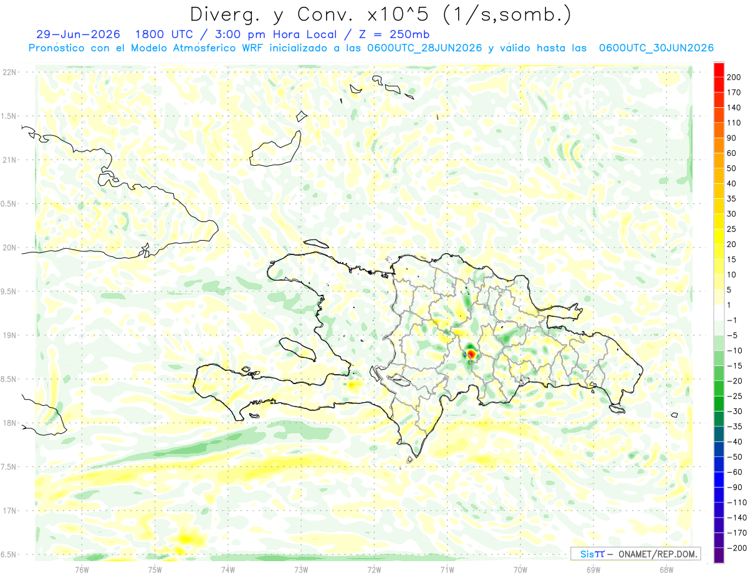The width and height of the screenshot is (748, 578).
Task: Click the red divergence maximum in Dominican Republic
Action: 471,354
